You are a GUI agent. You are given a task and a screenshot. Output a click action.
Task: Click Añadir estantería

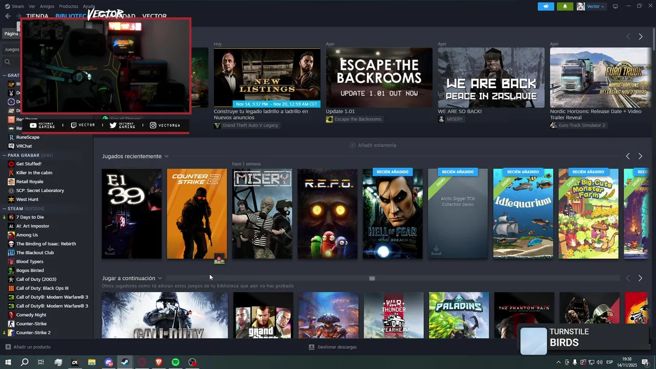377,145
